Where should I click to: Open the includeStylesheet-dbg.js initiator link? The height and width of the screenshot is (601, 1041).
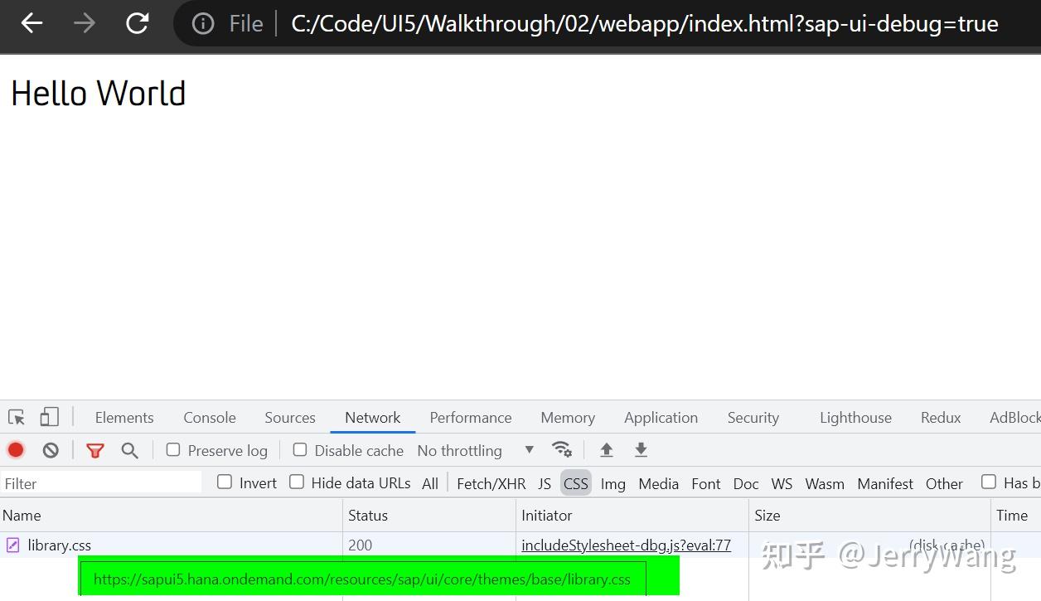pyautogui.click(x=626, y=545)
